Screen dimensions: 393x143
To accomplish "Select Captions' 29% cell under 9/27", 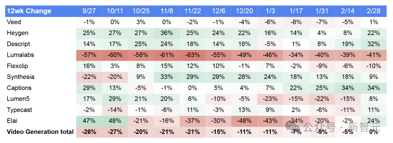I will [89, 88].
